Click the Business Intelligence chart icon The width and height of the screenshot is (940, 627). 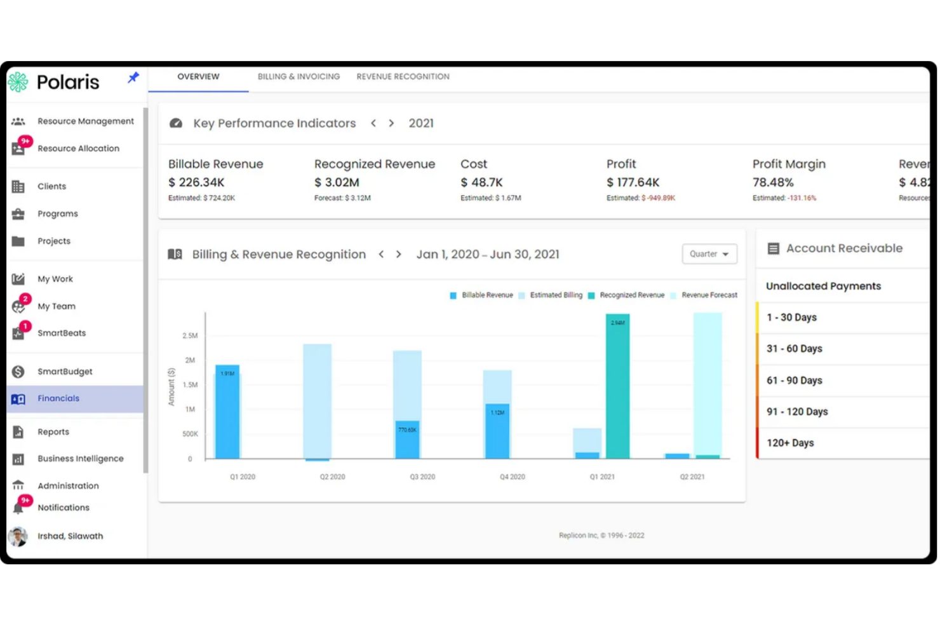(18, 459)
